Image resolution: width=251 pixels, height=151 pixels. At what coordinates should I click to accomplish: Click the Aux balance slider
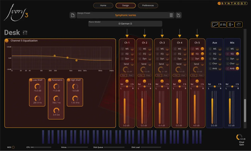pos(215,87)
